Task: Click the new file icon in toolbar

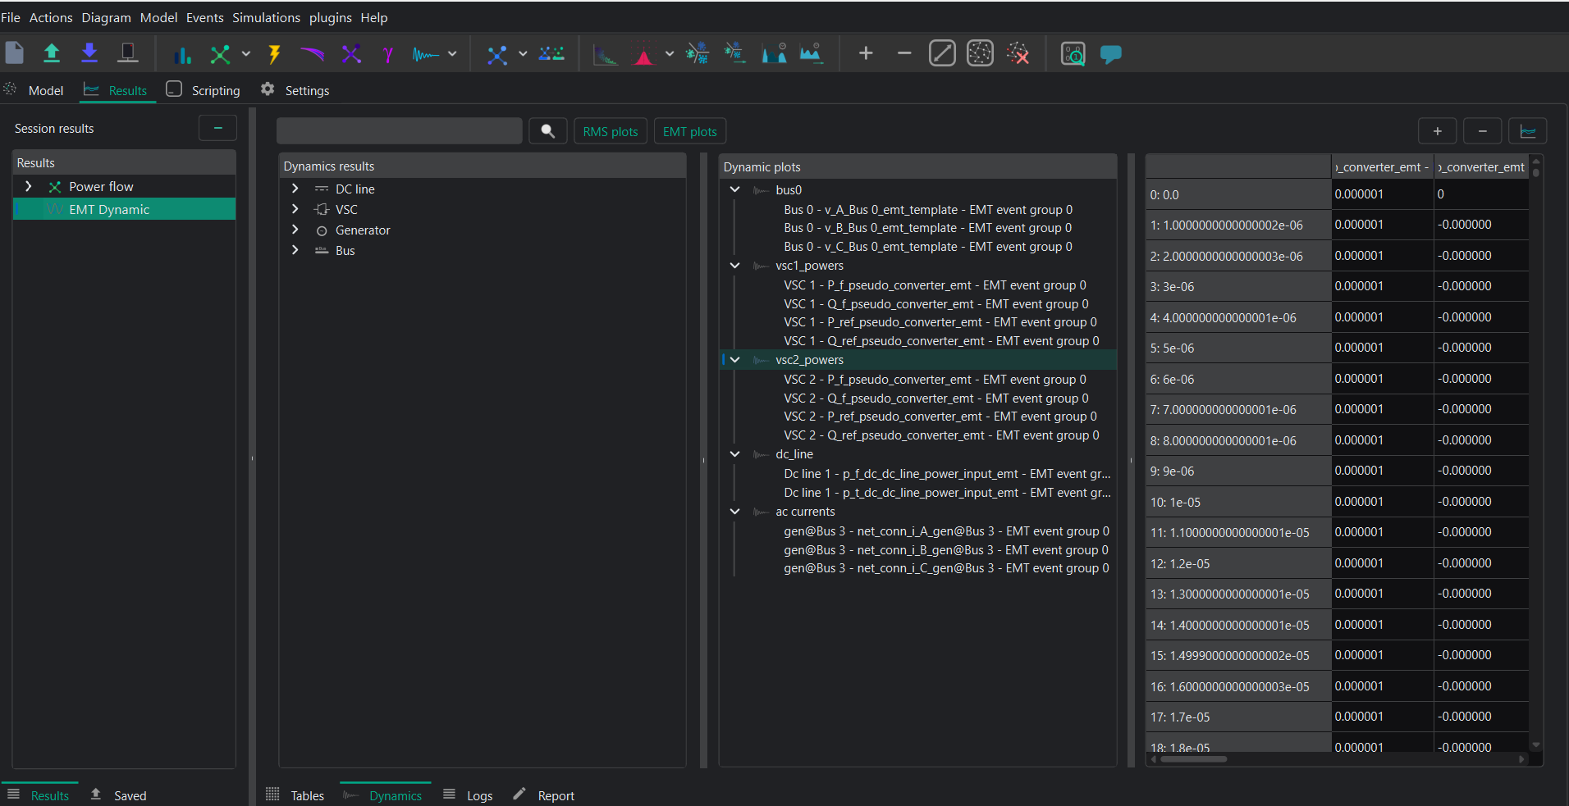Action: pos(15,53)
